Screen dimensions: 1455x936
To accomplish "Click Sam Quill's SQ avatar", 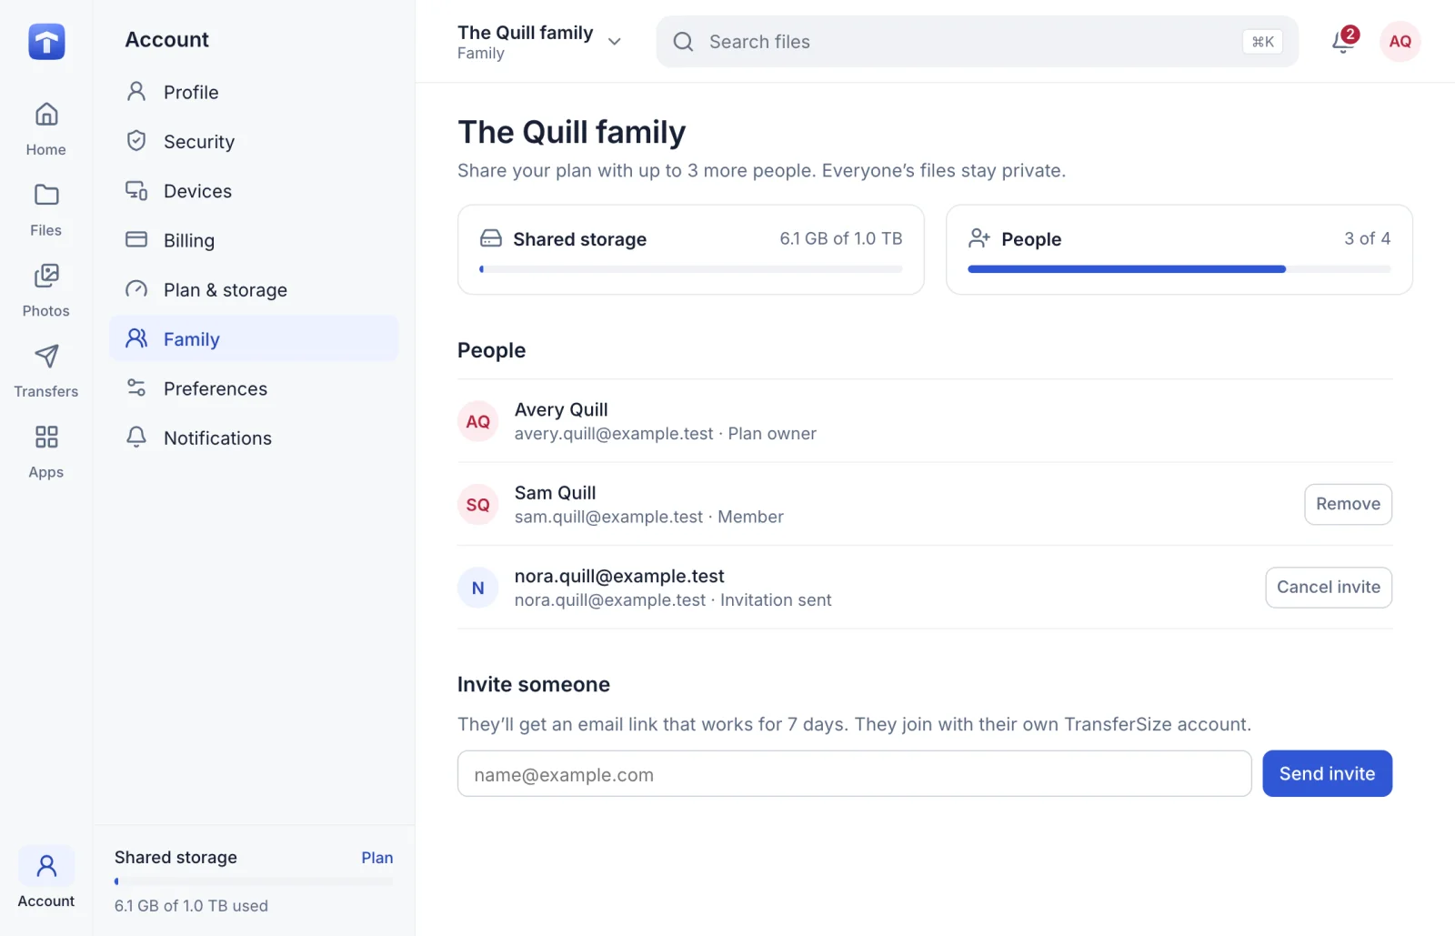I will (x=477, y=504).
